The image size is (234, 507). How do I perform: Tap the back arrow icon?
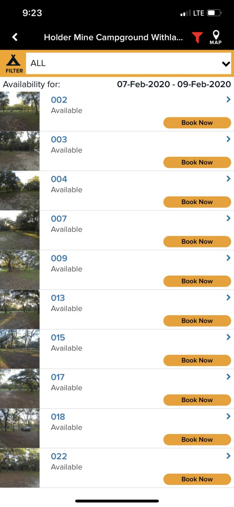click(15, 37)
